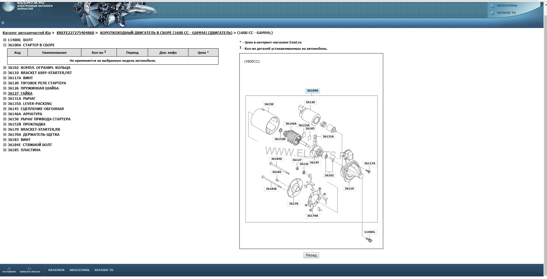Open KNEFE227275404860 breadcrumb link
This screenshot has height=279, width=547.
pos(75,33)
